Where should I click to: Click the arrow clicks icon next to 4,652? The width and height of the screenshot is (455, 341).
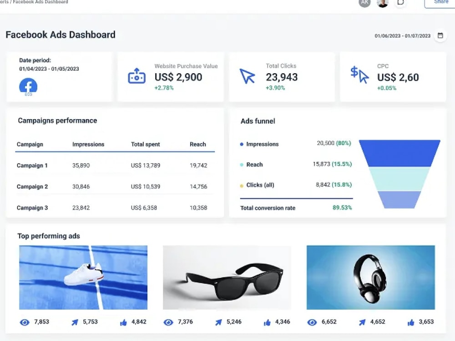click(x=362, y=322)
